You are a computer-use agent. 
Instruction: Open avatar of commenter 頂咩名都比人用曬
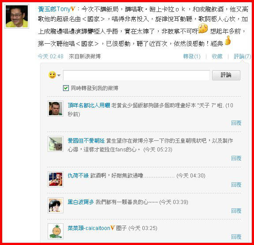[x=56, y=109]
